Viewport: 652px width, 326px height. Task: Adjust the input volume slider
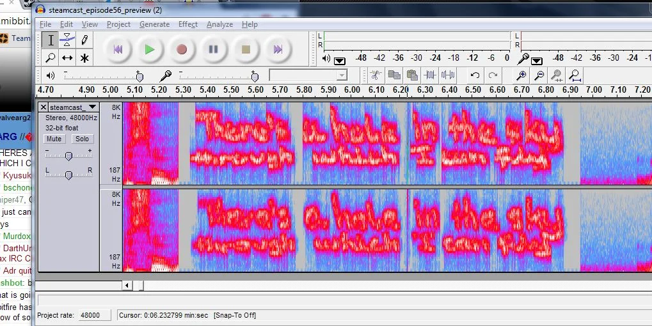[x=255, y=77]
